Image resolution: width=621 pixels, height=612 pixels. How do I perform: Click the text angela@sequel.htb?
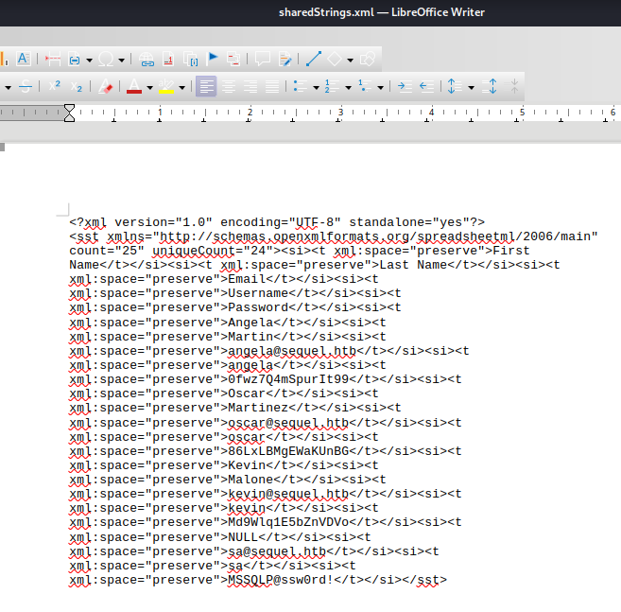pos(292,352)
